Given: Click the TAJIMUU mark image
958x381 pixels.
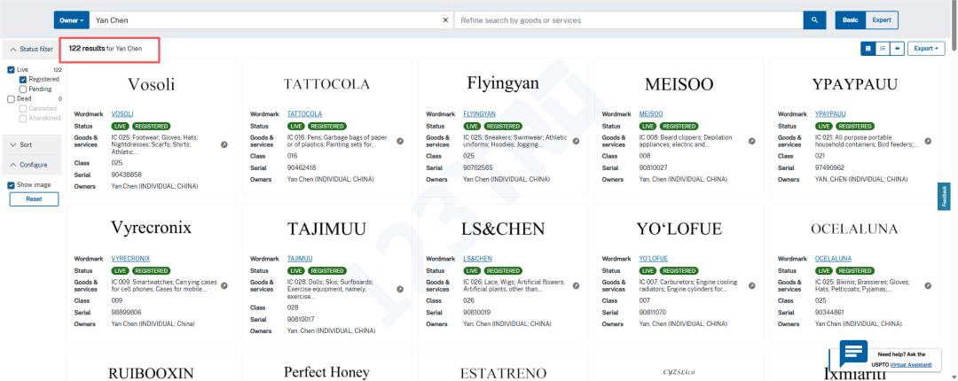Looking at the screenshot, I should pos(326,229).
